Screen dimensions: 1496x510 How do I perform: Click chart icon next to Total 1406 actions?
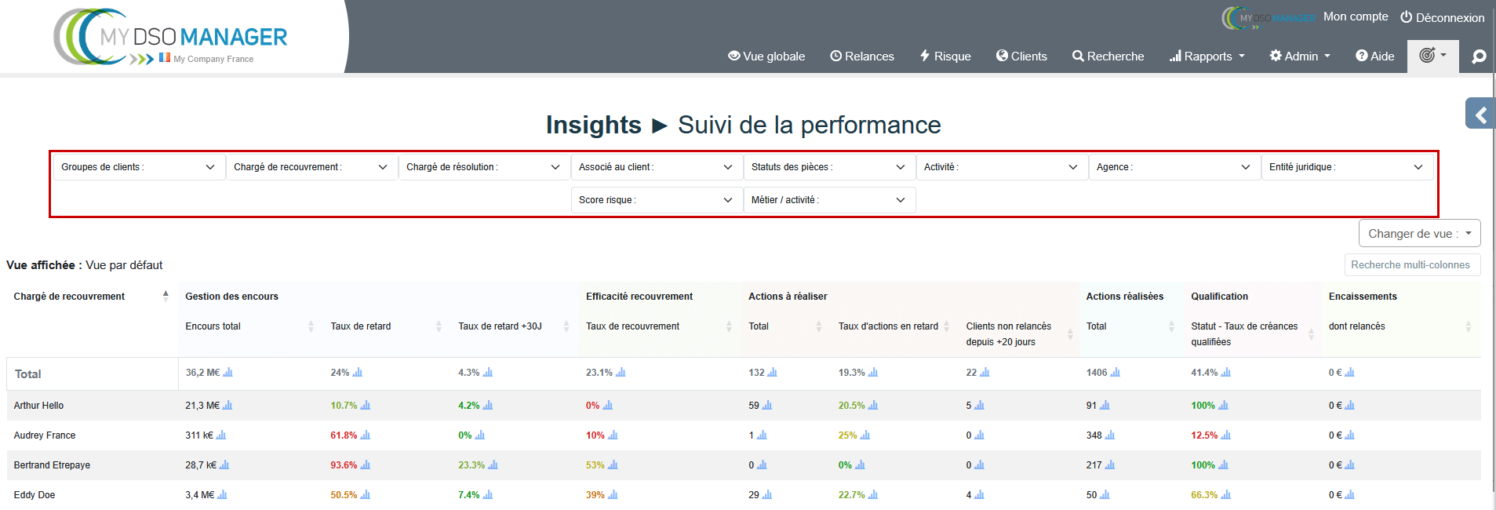pyautogui.click(x=1116, y=373)
